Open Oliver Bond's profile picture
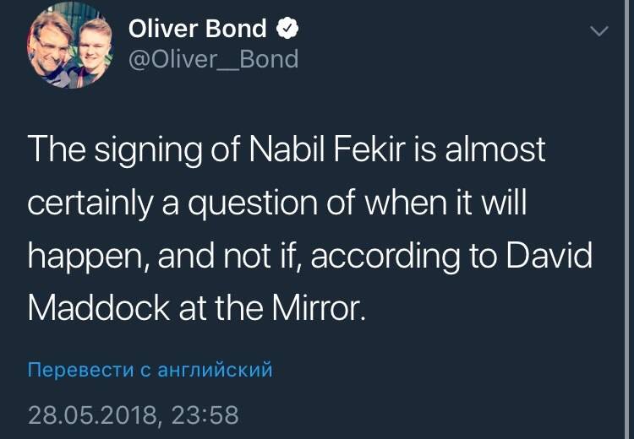This screenshot has width=634, height=439. 69,46
